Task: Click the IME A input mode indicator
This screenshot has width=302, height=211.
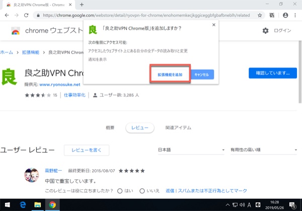Action: click(249, 205)
